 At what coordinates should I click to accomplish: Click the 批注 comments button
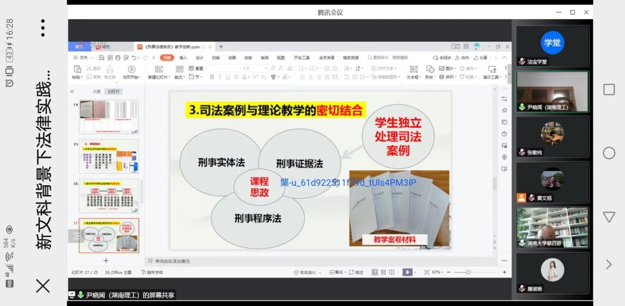coord(356,272)
